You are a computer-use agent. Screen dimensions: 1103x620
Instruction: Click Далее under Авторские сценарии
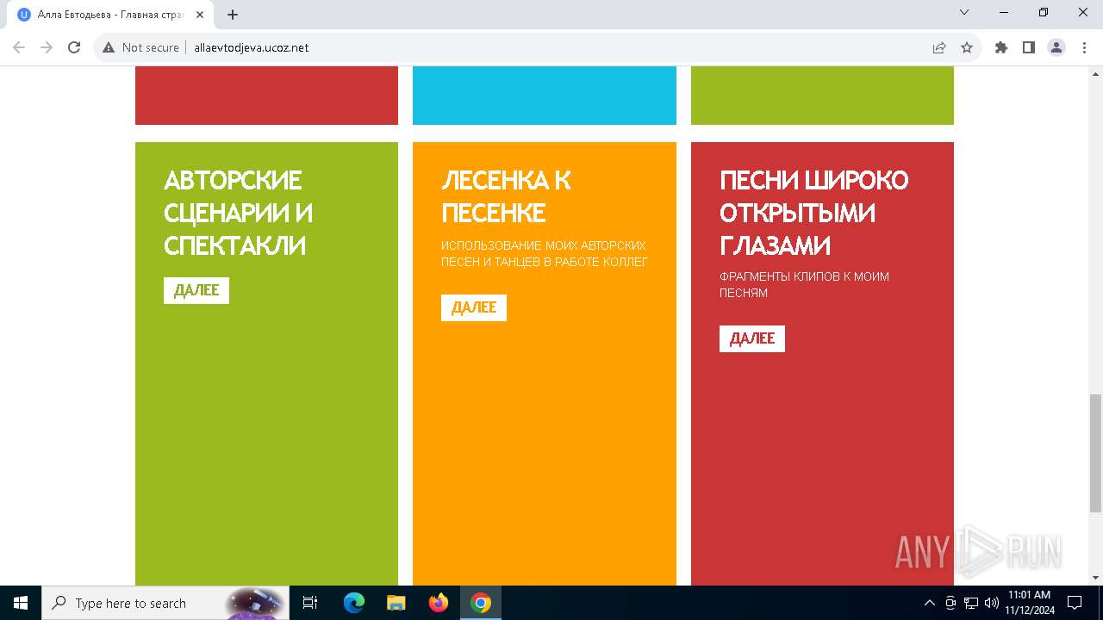click(x=196, y=290)
